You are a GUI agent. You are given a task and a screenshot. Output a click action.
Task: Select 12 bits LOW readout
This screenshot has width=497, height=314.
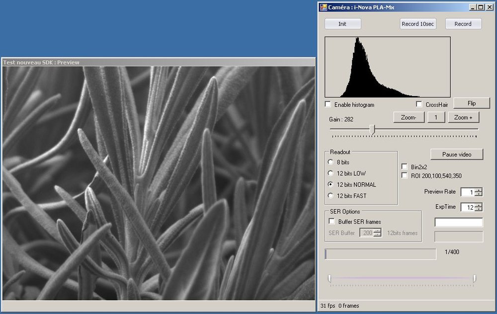point(331,173)
